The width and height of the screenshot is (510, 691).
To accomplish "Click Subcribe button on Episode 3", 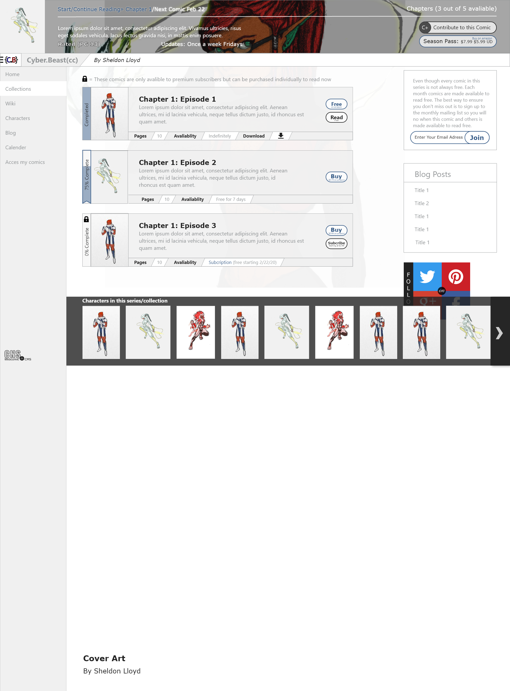I will pos(336,244).
